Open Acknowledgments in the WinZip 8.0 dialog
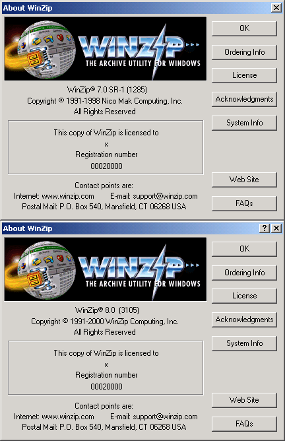Viewport: 285px width, 441px height. click(244, 320)
